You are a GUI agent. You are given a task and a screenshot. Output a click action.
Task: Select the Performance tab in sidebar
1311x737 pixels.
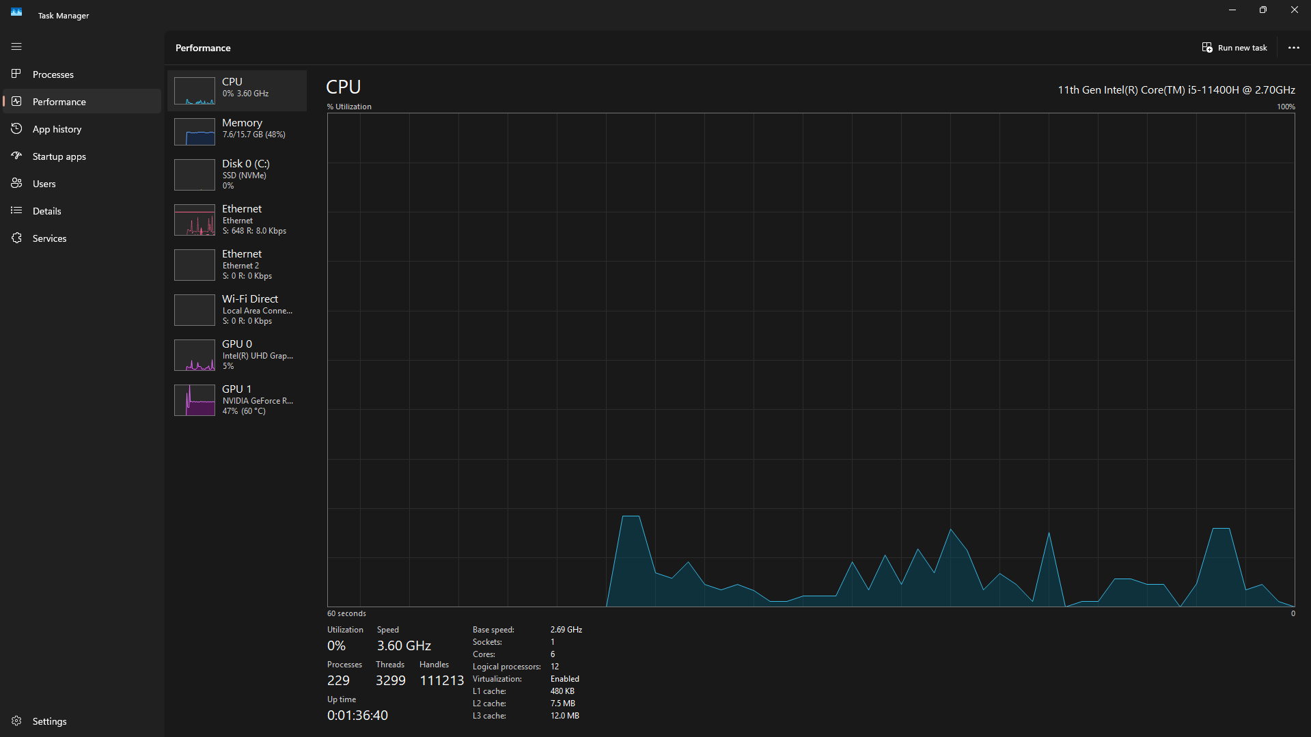point(82,101)
